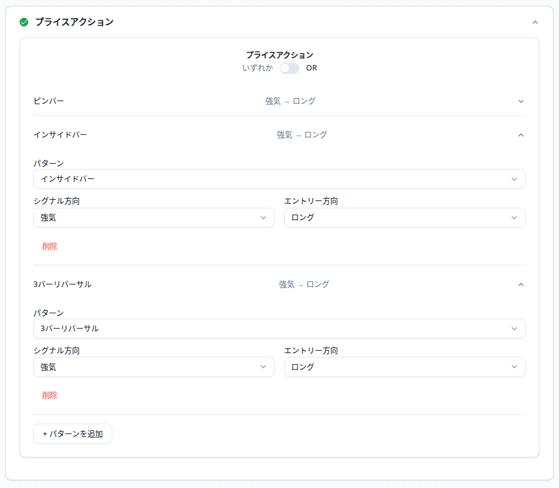Open シグナル方向 dropdown under 3バーリバーサル
The image size is (559, 488).
153,367
